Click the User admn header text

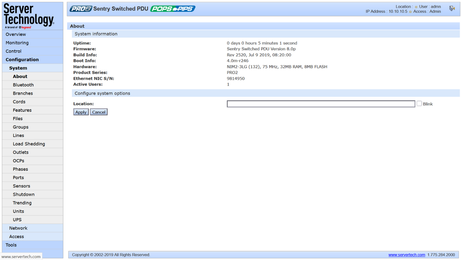(x=430, y=6)
